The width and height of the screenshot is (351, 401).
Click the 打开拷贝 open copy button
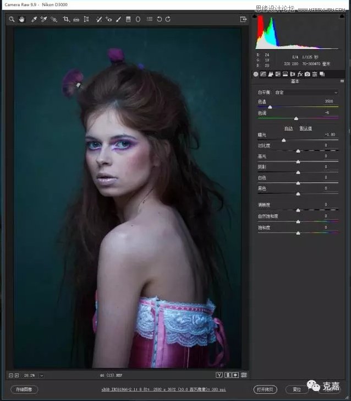click(266, 389)
